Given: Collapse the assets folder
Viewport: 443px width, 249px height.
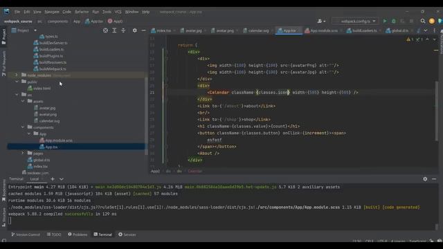Looking at the screenshot, I should point(23,101).
